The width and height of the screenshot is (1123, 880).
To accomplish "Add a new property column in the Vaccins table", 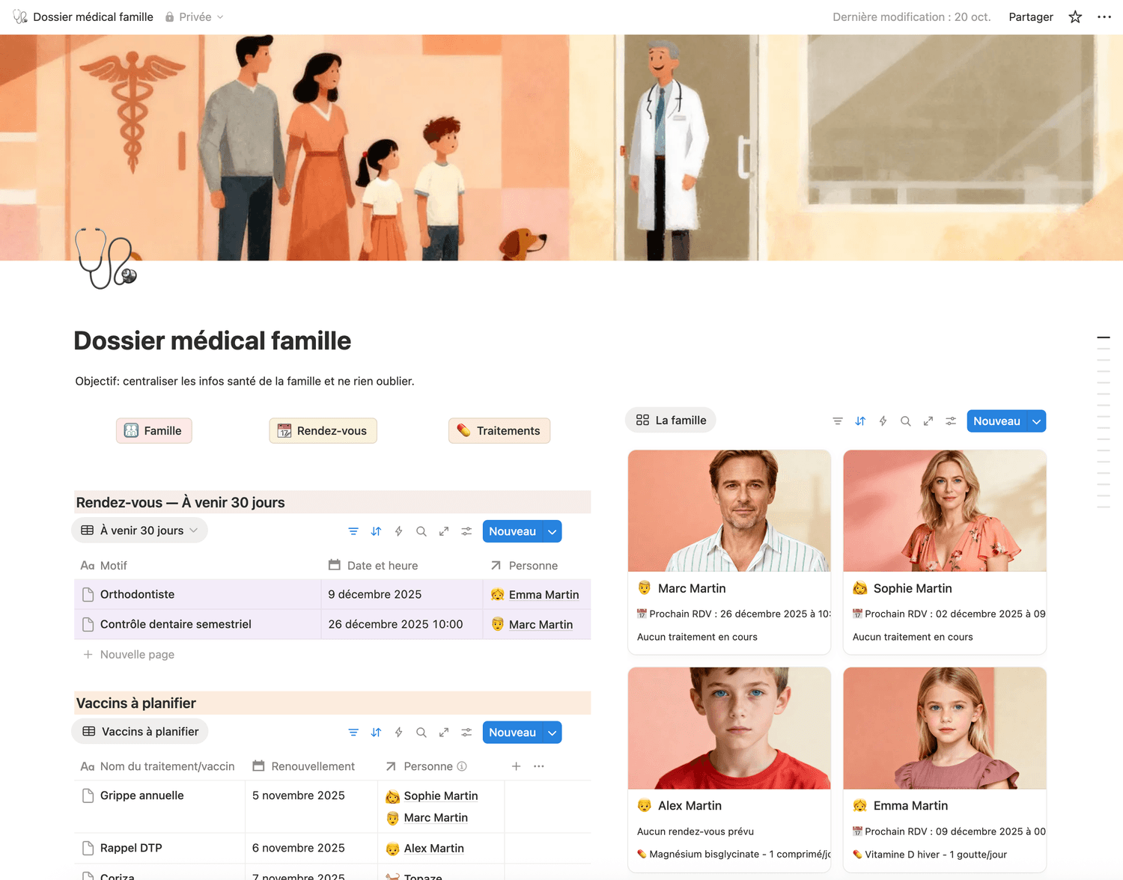I will 516,766.
